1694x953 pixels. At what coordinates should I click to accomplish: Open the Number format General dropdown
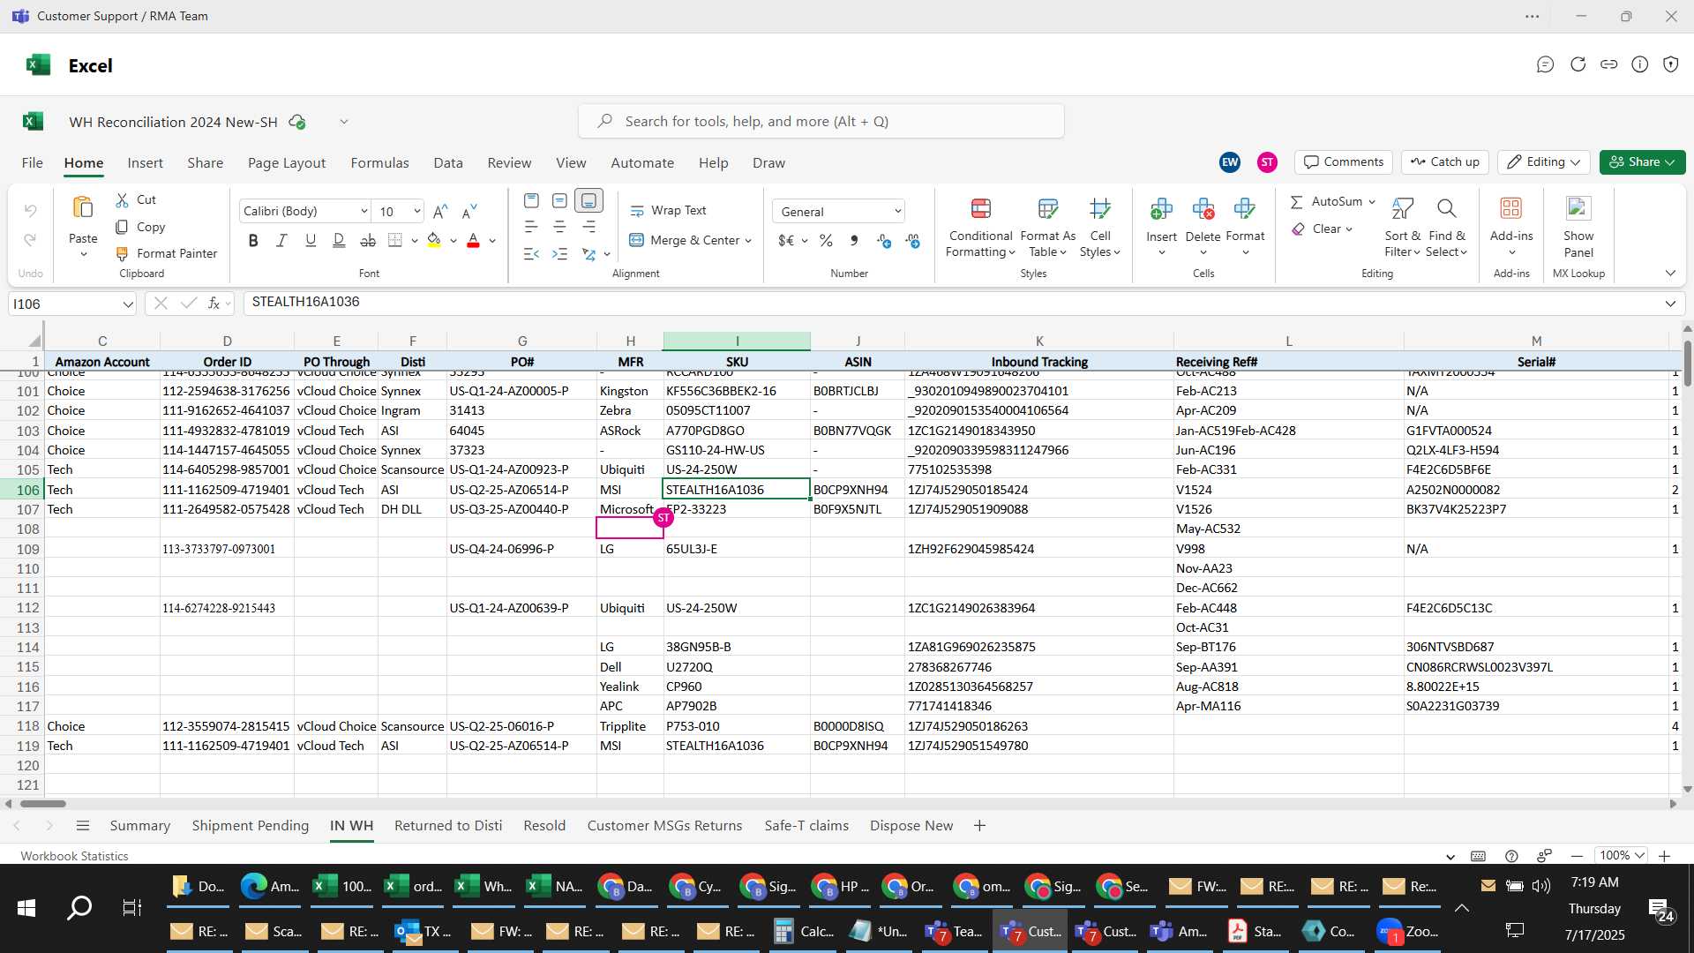[839, 211]
